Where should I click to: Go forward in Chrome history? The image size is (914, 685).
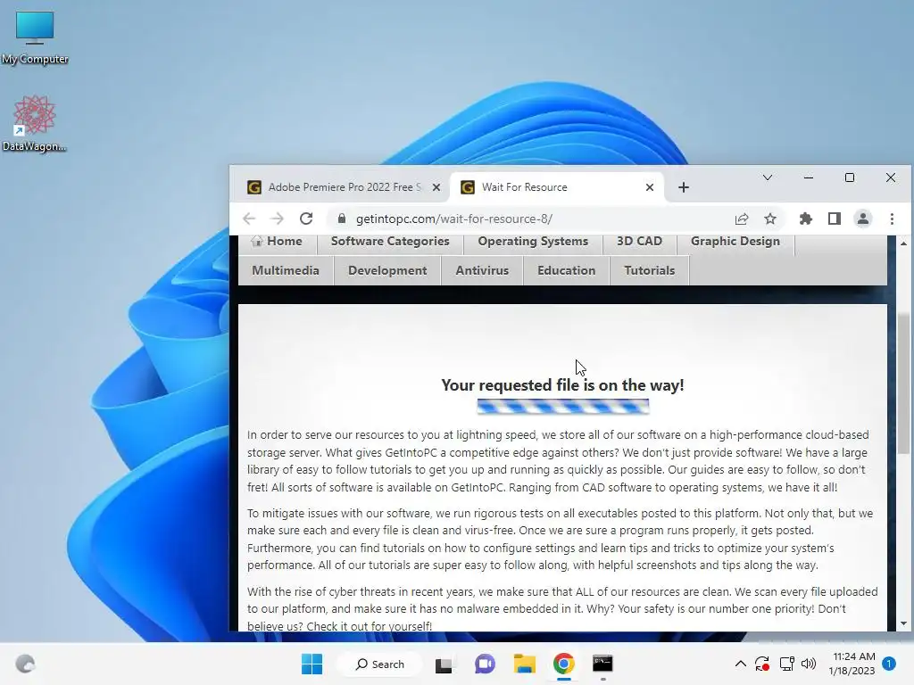[x=278, y=219]
